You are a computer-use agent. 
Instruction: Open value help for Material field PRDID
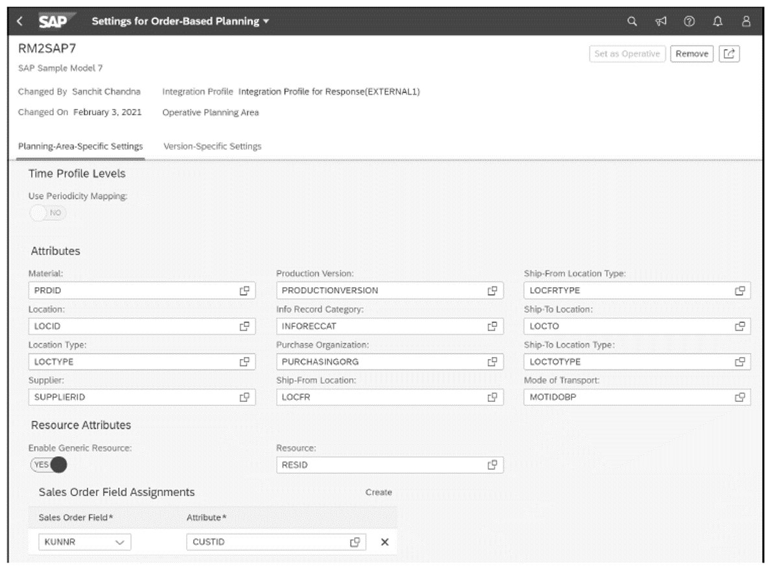coord(246,290)
